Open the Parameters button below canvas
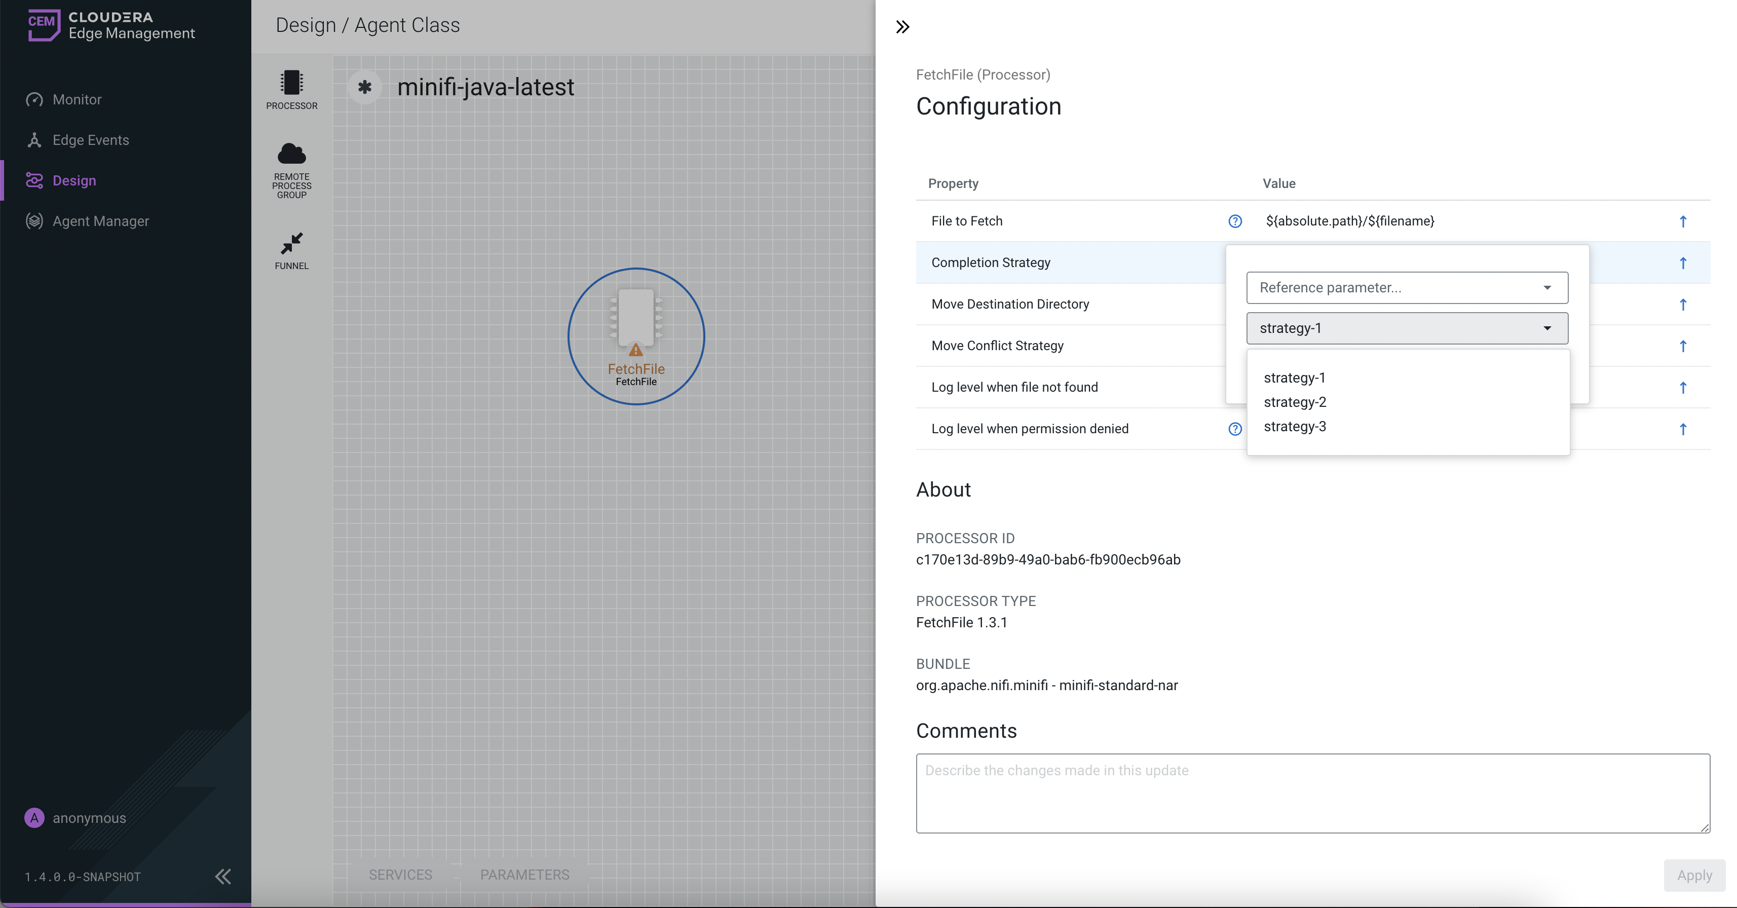1737x908 pixels. [524, 874]
